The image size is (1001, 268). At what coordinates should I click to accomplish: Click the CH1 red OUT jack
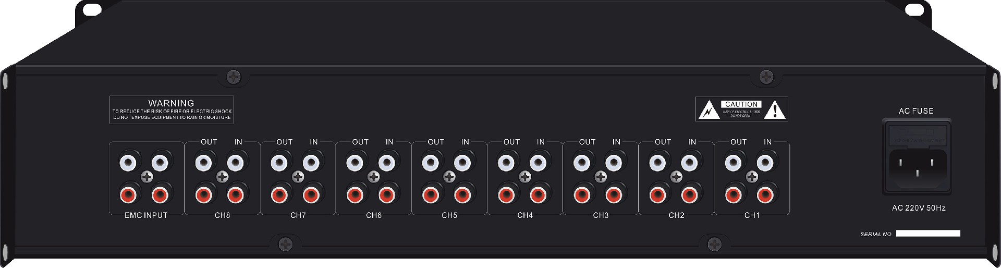(733, 195)
